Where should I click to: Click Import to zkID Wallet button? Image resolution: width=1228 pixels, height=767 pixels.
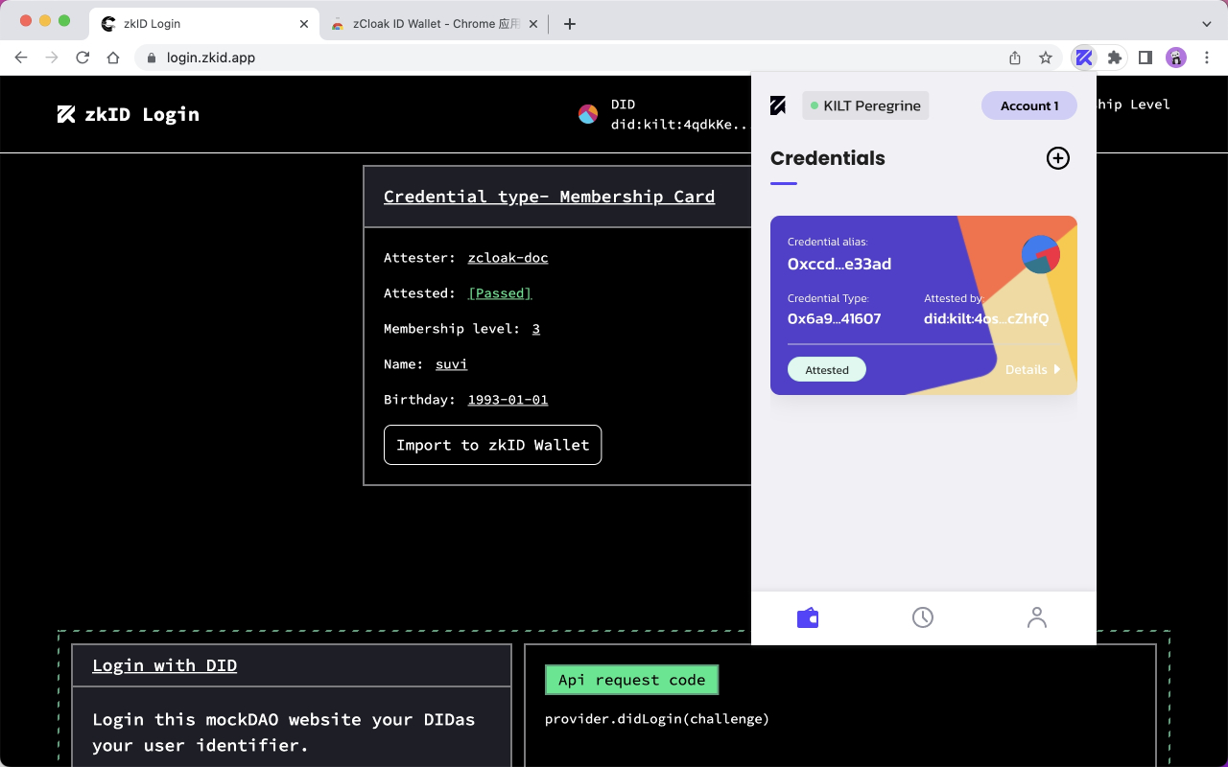pyautogui.click(x=492, y=445)
